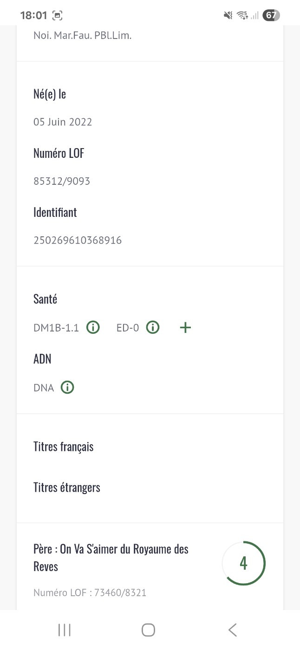Tap identifier number 250269610368916
The width and height of the screenshot is (300, 650).
(78, 240)
